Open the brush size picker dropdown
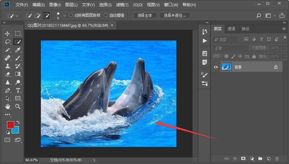 pyautogui.click(x=64, y=16)
